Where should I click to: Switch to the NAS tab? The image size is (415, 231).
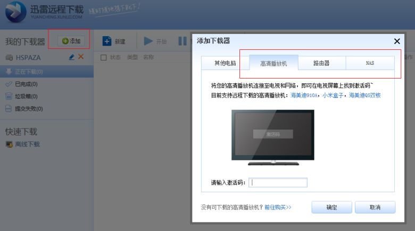[370, 63]
